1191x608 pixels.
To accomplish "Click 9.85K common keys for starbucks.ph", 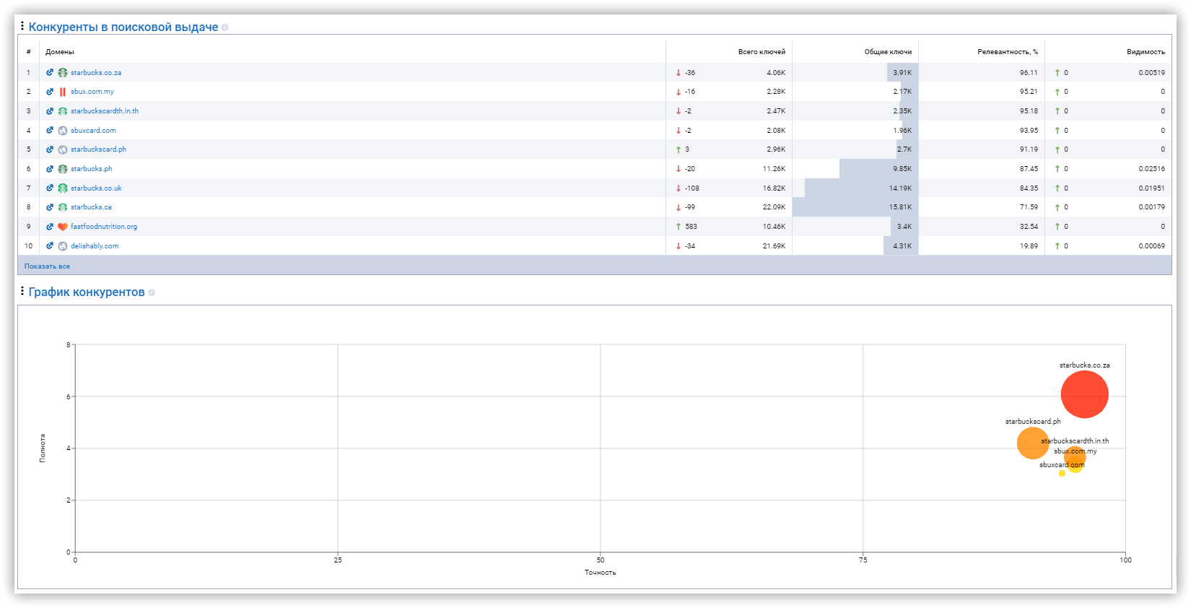I will tap(902, 169).
